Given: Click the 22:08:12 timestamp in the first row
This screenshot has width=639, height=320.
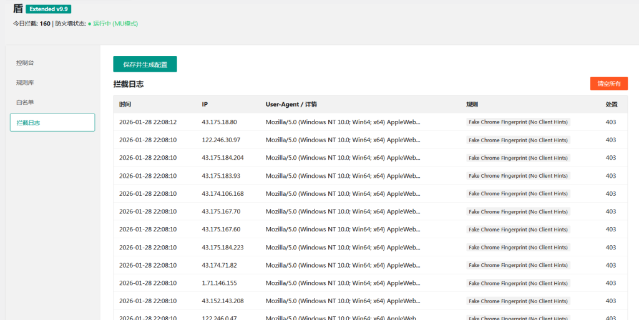Looking at the screenshot, I should click(x=148, y=122).
